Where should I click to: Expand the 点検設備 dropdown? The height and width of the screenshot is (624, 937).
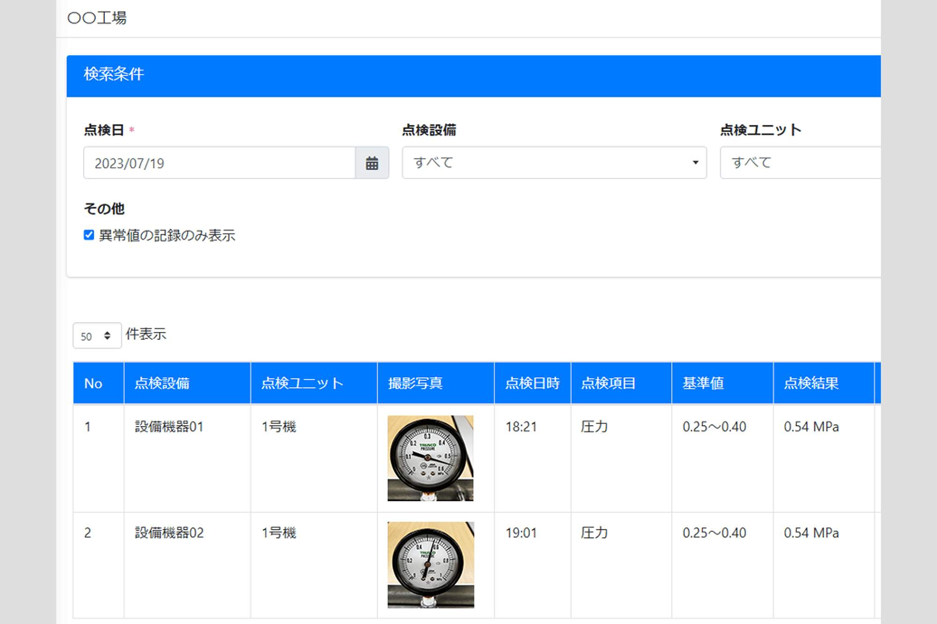554,162
